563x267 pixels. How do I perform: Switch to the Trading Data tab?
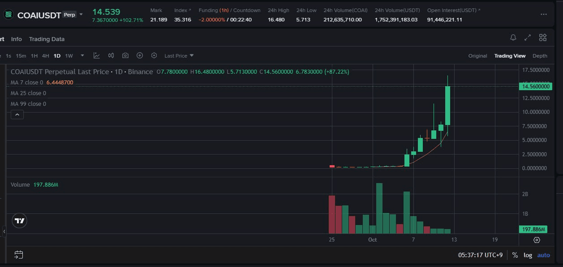click(47, 39)
